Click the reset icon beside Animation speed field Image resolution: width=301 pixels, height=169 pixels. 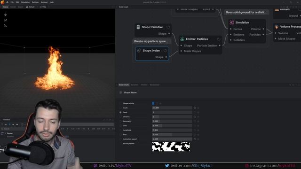[x=195, y=139]
